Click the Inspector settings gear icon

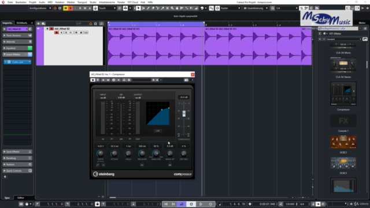point(5,177)
